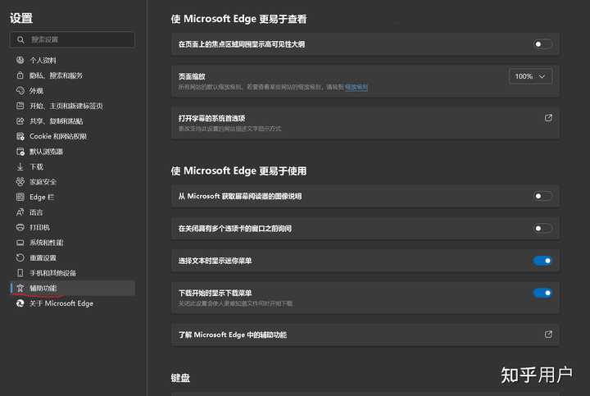Open 个人资料 via its profile icon

coord(20,60)
